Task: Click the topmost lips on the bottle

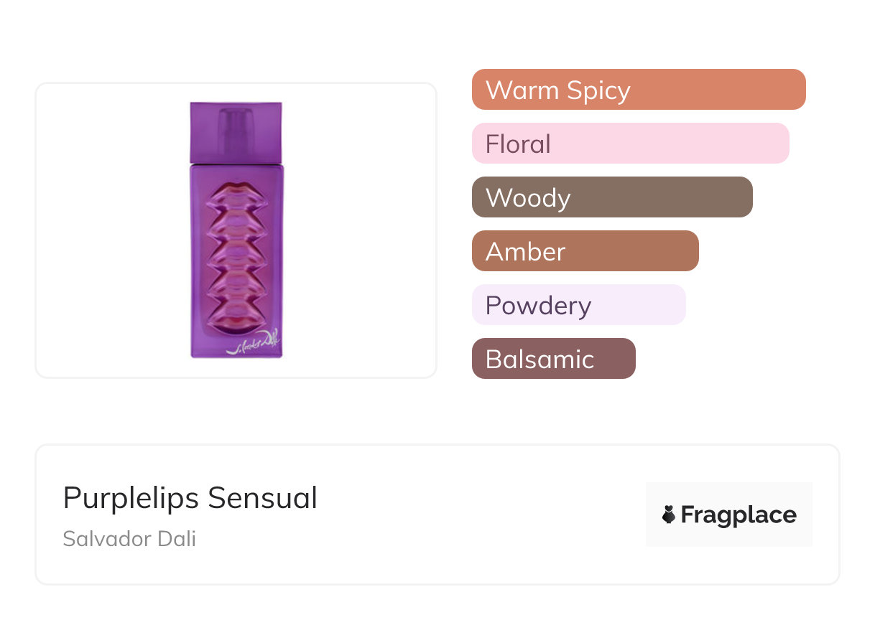Action: pyautogui.click(x=236, y=197)
